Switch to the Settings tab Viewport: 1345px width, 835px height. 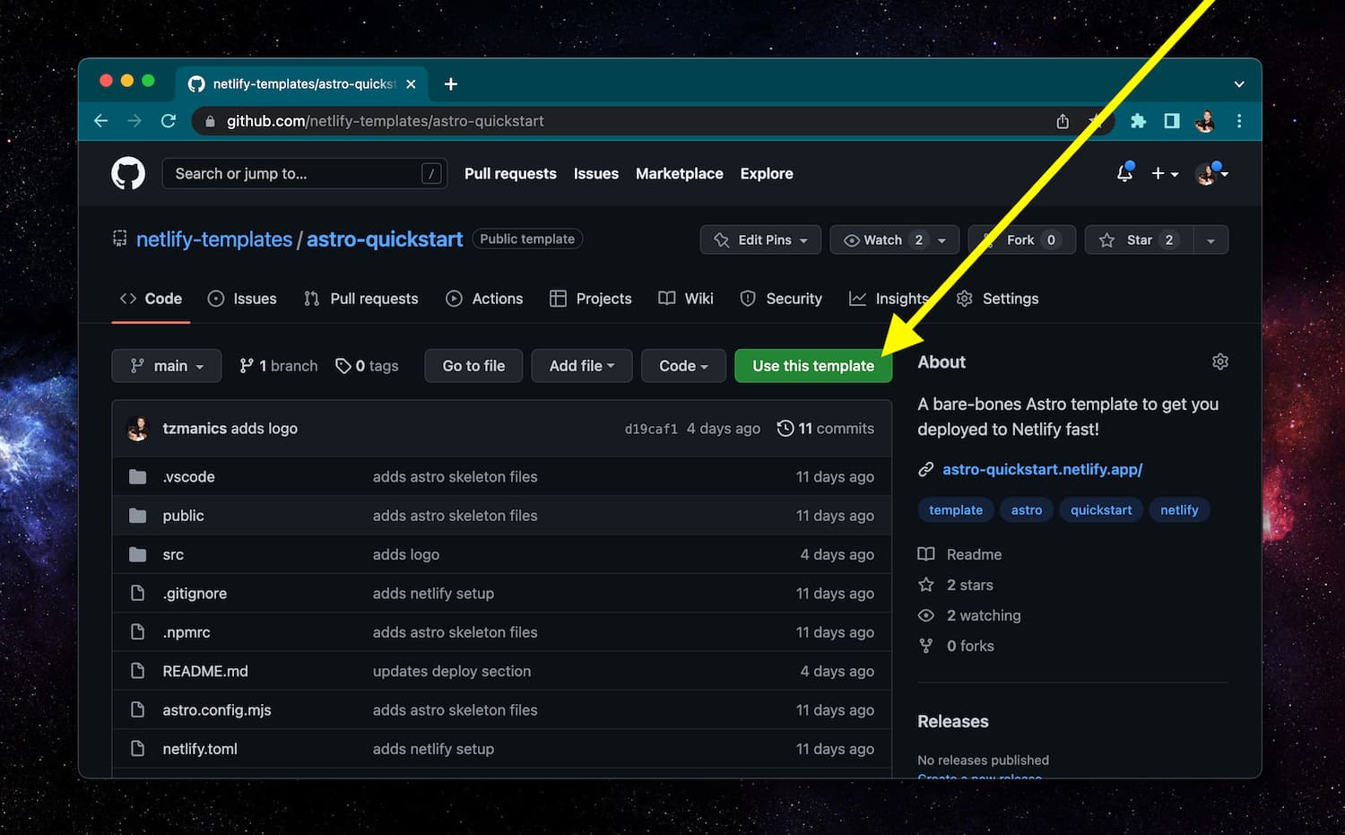pyautogui.click(x=997, y=299)
